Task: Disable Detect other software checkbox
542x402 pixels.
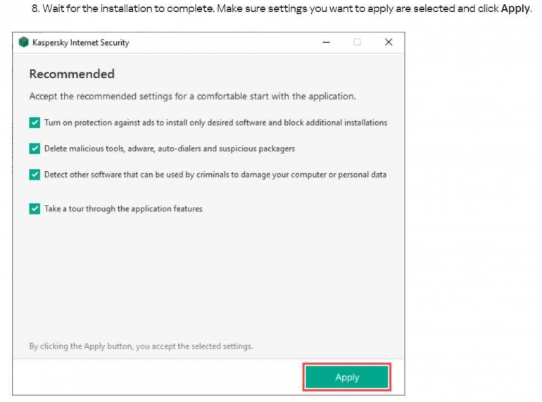Action: click(x=34, y=175)
